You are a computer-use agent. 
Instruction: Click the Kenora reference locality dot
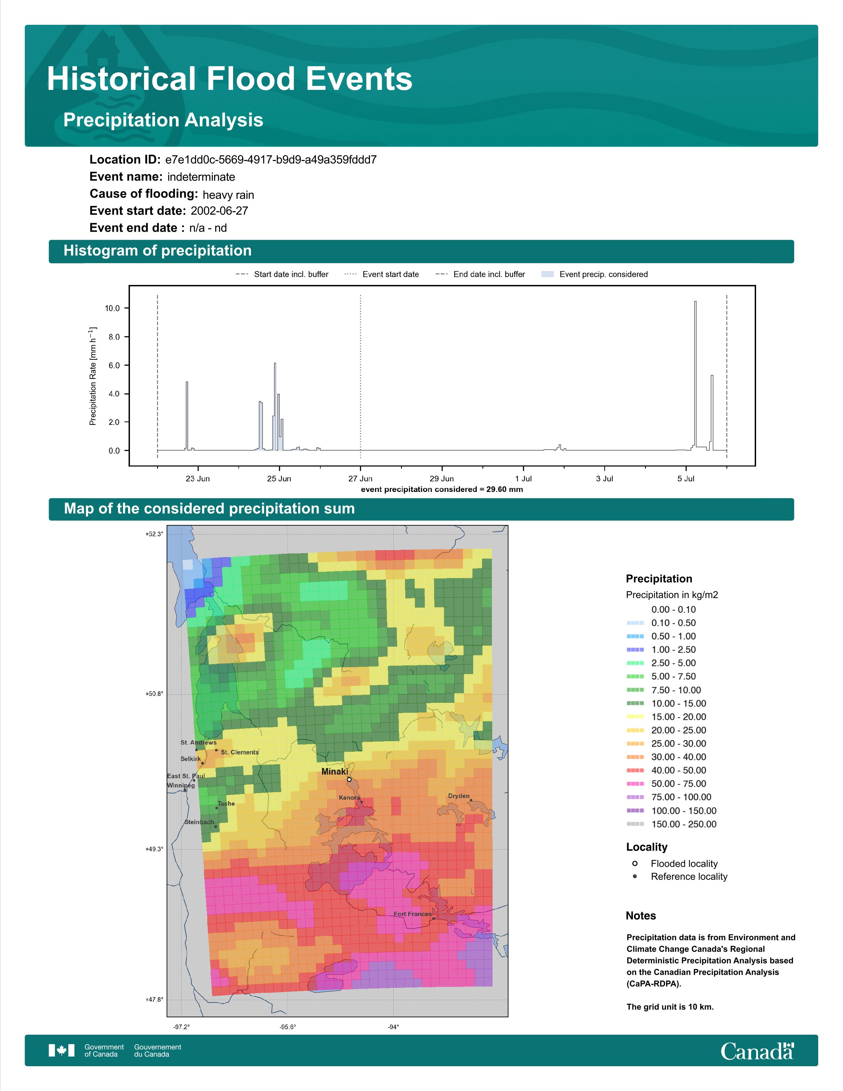(362, 802)
